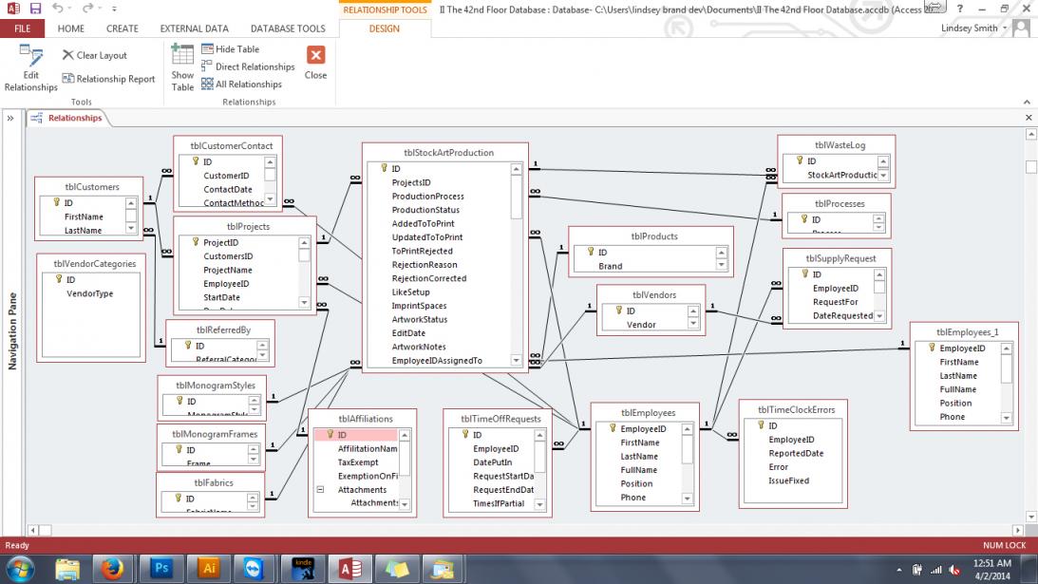Open the Kindle app from taskbar
This screenshot has width=1038, height=584.
click(303, 569)
